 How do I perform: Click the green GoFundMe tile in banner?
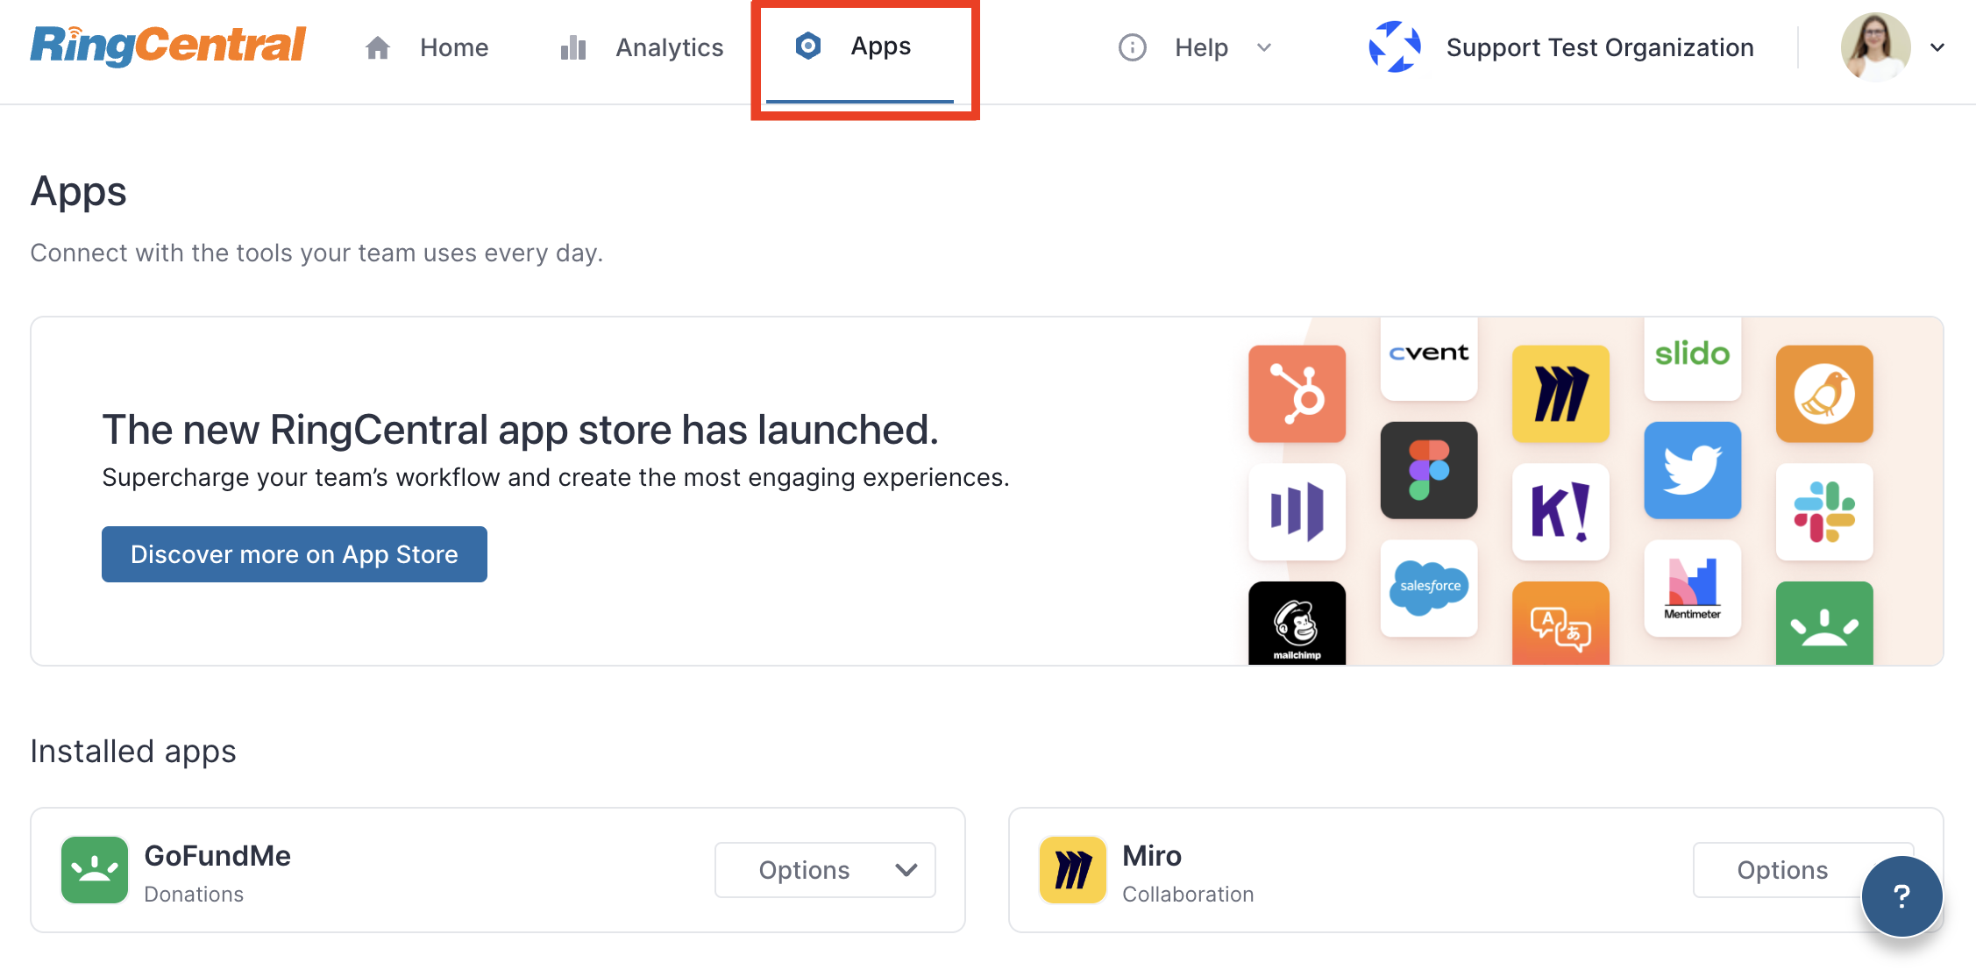(x=1824, y=624)
